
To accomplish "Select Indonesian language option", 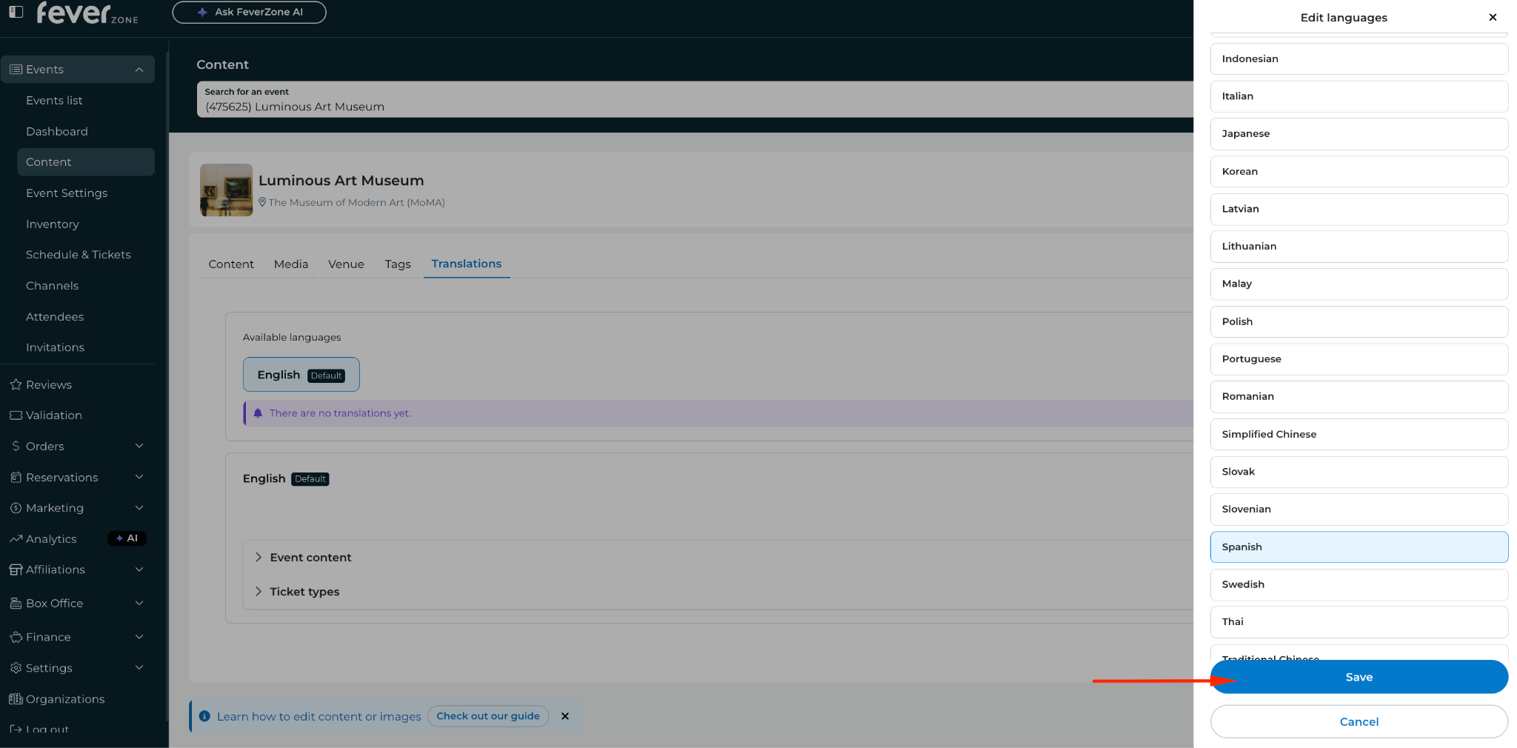I will click(1359, 59).
